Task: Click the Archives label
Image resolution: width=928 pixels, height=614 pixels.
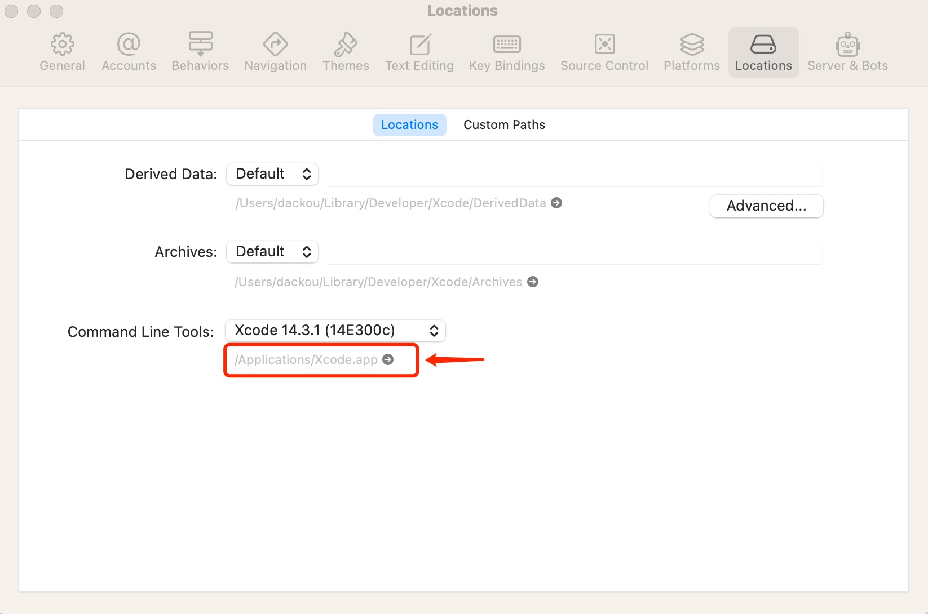Action: tap(186, 252)
